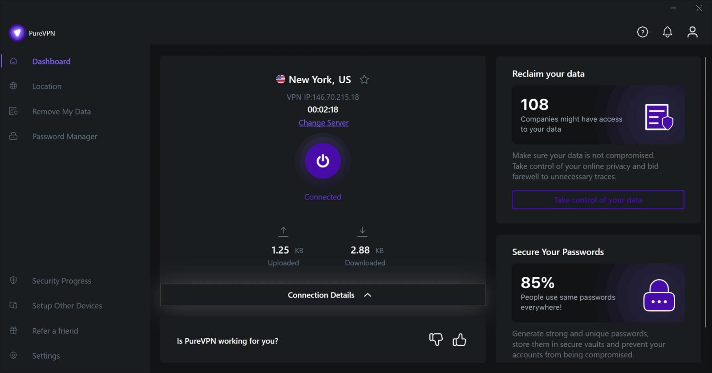Click the 108 companies data card

coord(598,115)
